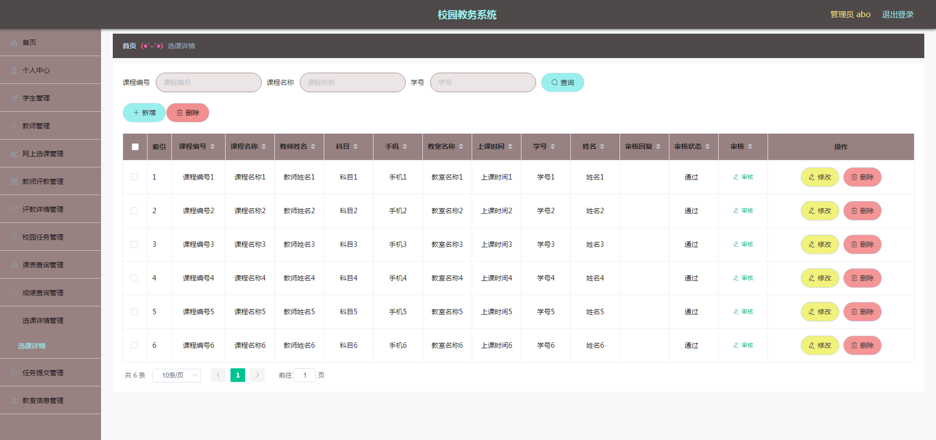Click 修改 for row 课程编号5
Image resolution: width=936 pixels, height=440 pixels.
(820, 312)
